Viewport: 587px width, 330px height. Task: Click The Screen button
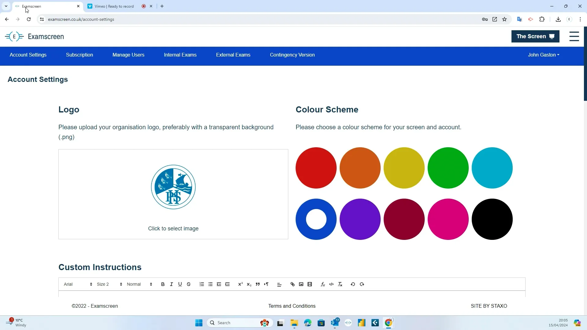535,36
